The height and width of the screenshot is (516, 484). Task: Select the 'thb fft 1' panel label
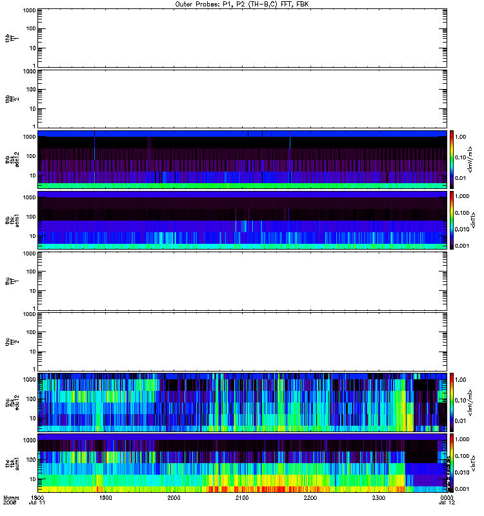tap(12, 39)
